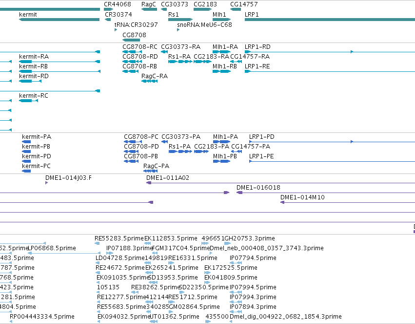This screenshot has width=415, height=324.
Task: Click the 'CG8708-PD' protein label
Action: click(x=141, y=147)
